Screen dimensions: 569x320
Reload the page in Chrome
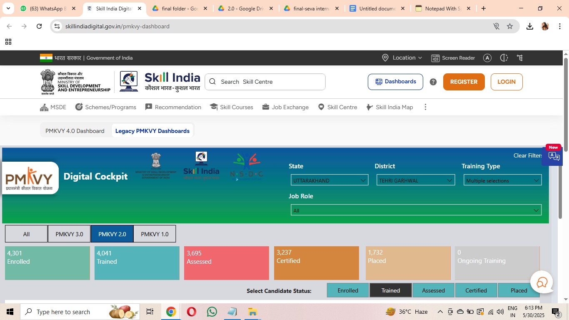click(39, 26)
